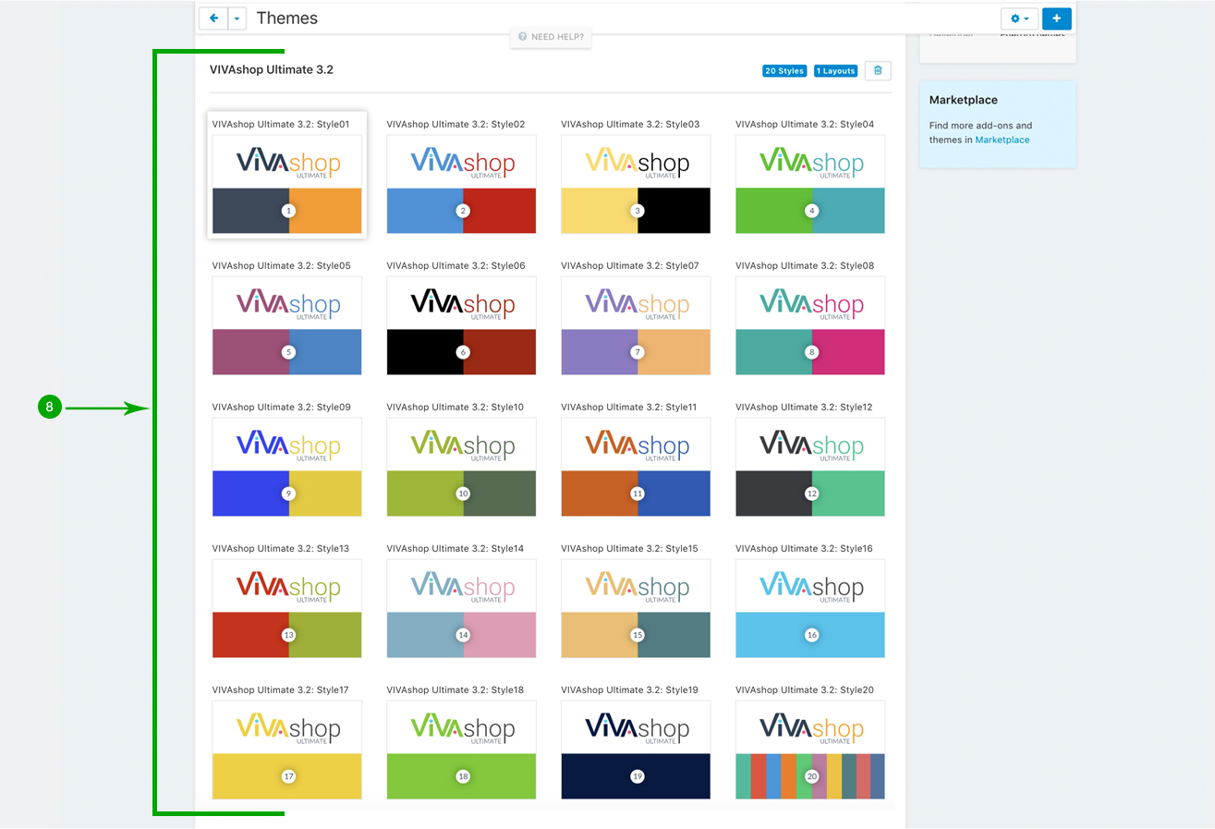Select Style06 black and red logo
This screenshot has height=829, width=1215.
tap(461, 303)
